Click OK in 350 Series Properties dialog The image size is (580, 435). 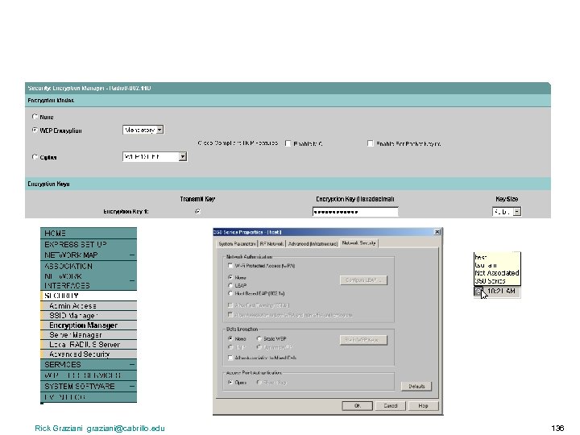click(x=358, y=406)
